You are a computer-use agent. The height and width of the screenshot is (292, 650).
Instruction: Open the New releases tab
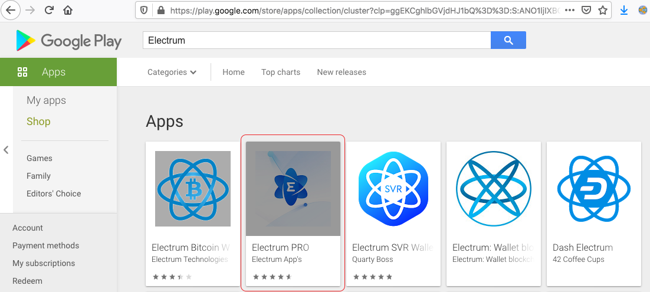pos(342,72)
